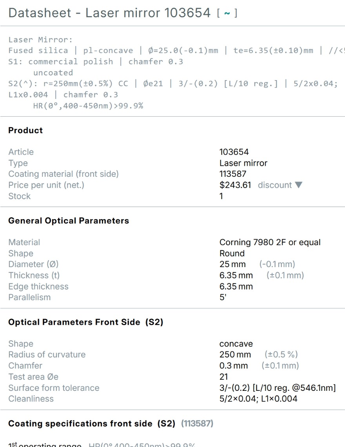Click the article number 103654
This screenshot has height=447, width=345.
pos(234,152)
